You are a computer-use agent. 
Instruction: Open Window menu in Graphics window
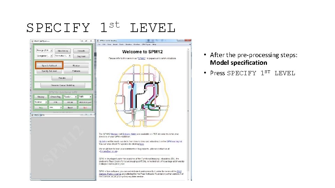(137, 45)
